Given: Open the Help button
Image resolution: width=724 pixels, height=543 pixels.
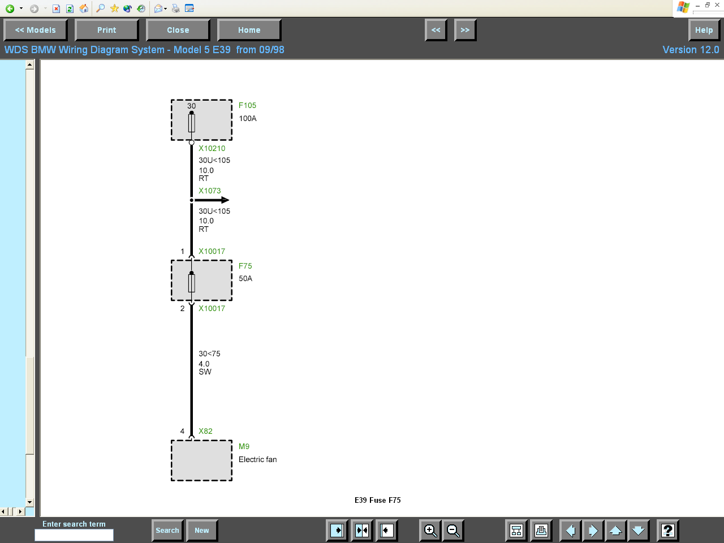Looking at the screenshot, I should [x=704, y=30].
